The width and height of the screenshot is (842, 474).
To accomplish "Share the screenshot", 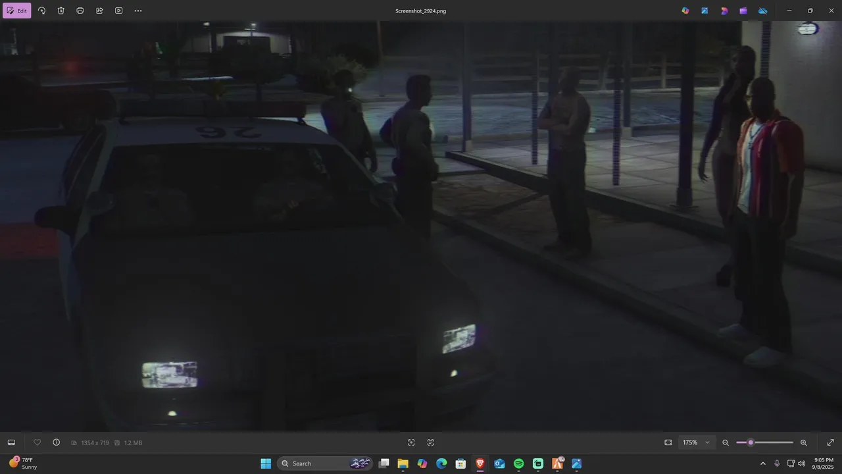I will (99, 11).
